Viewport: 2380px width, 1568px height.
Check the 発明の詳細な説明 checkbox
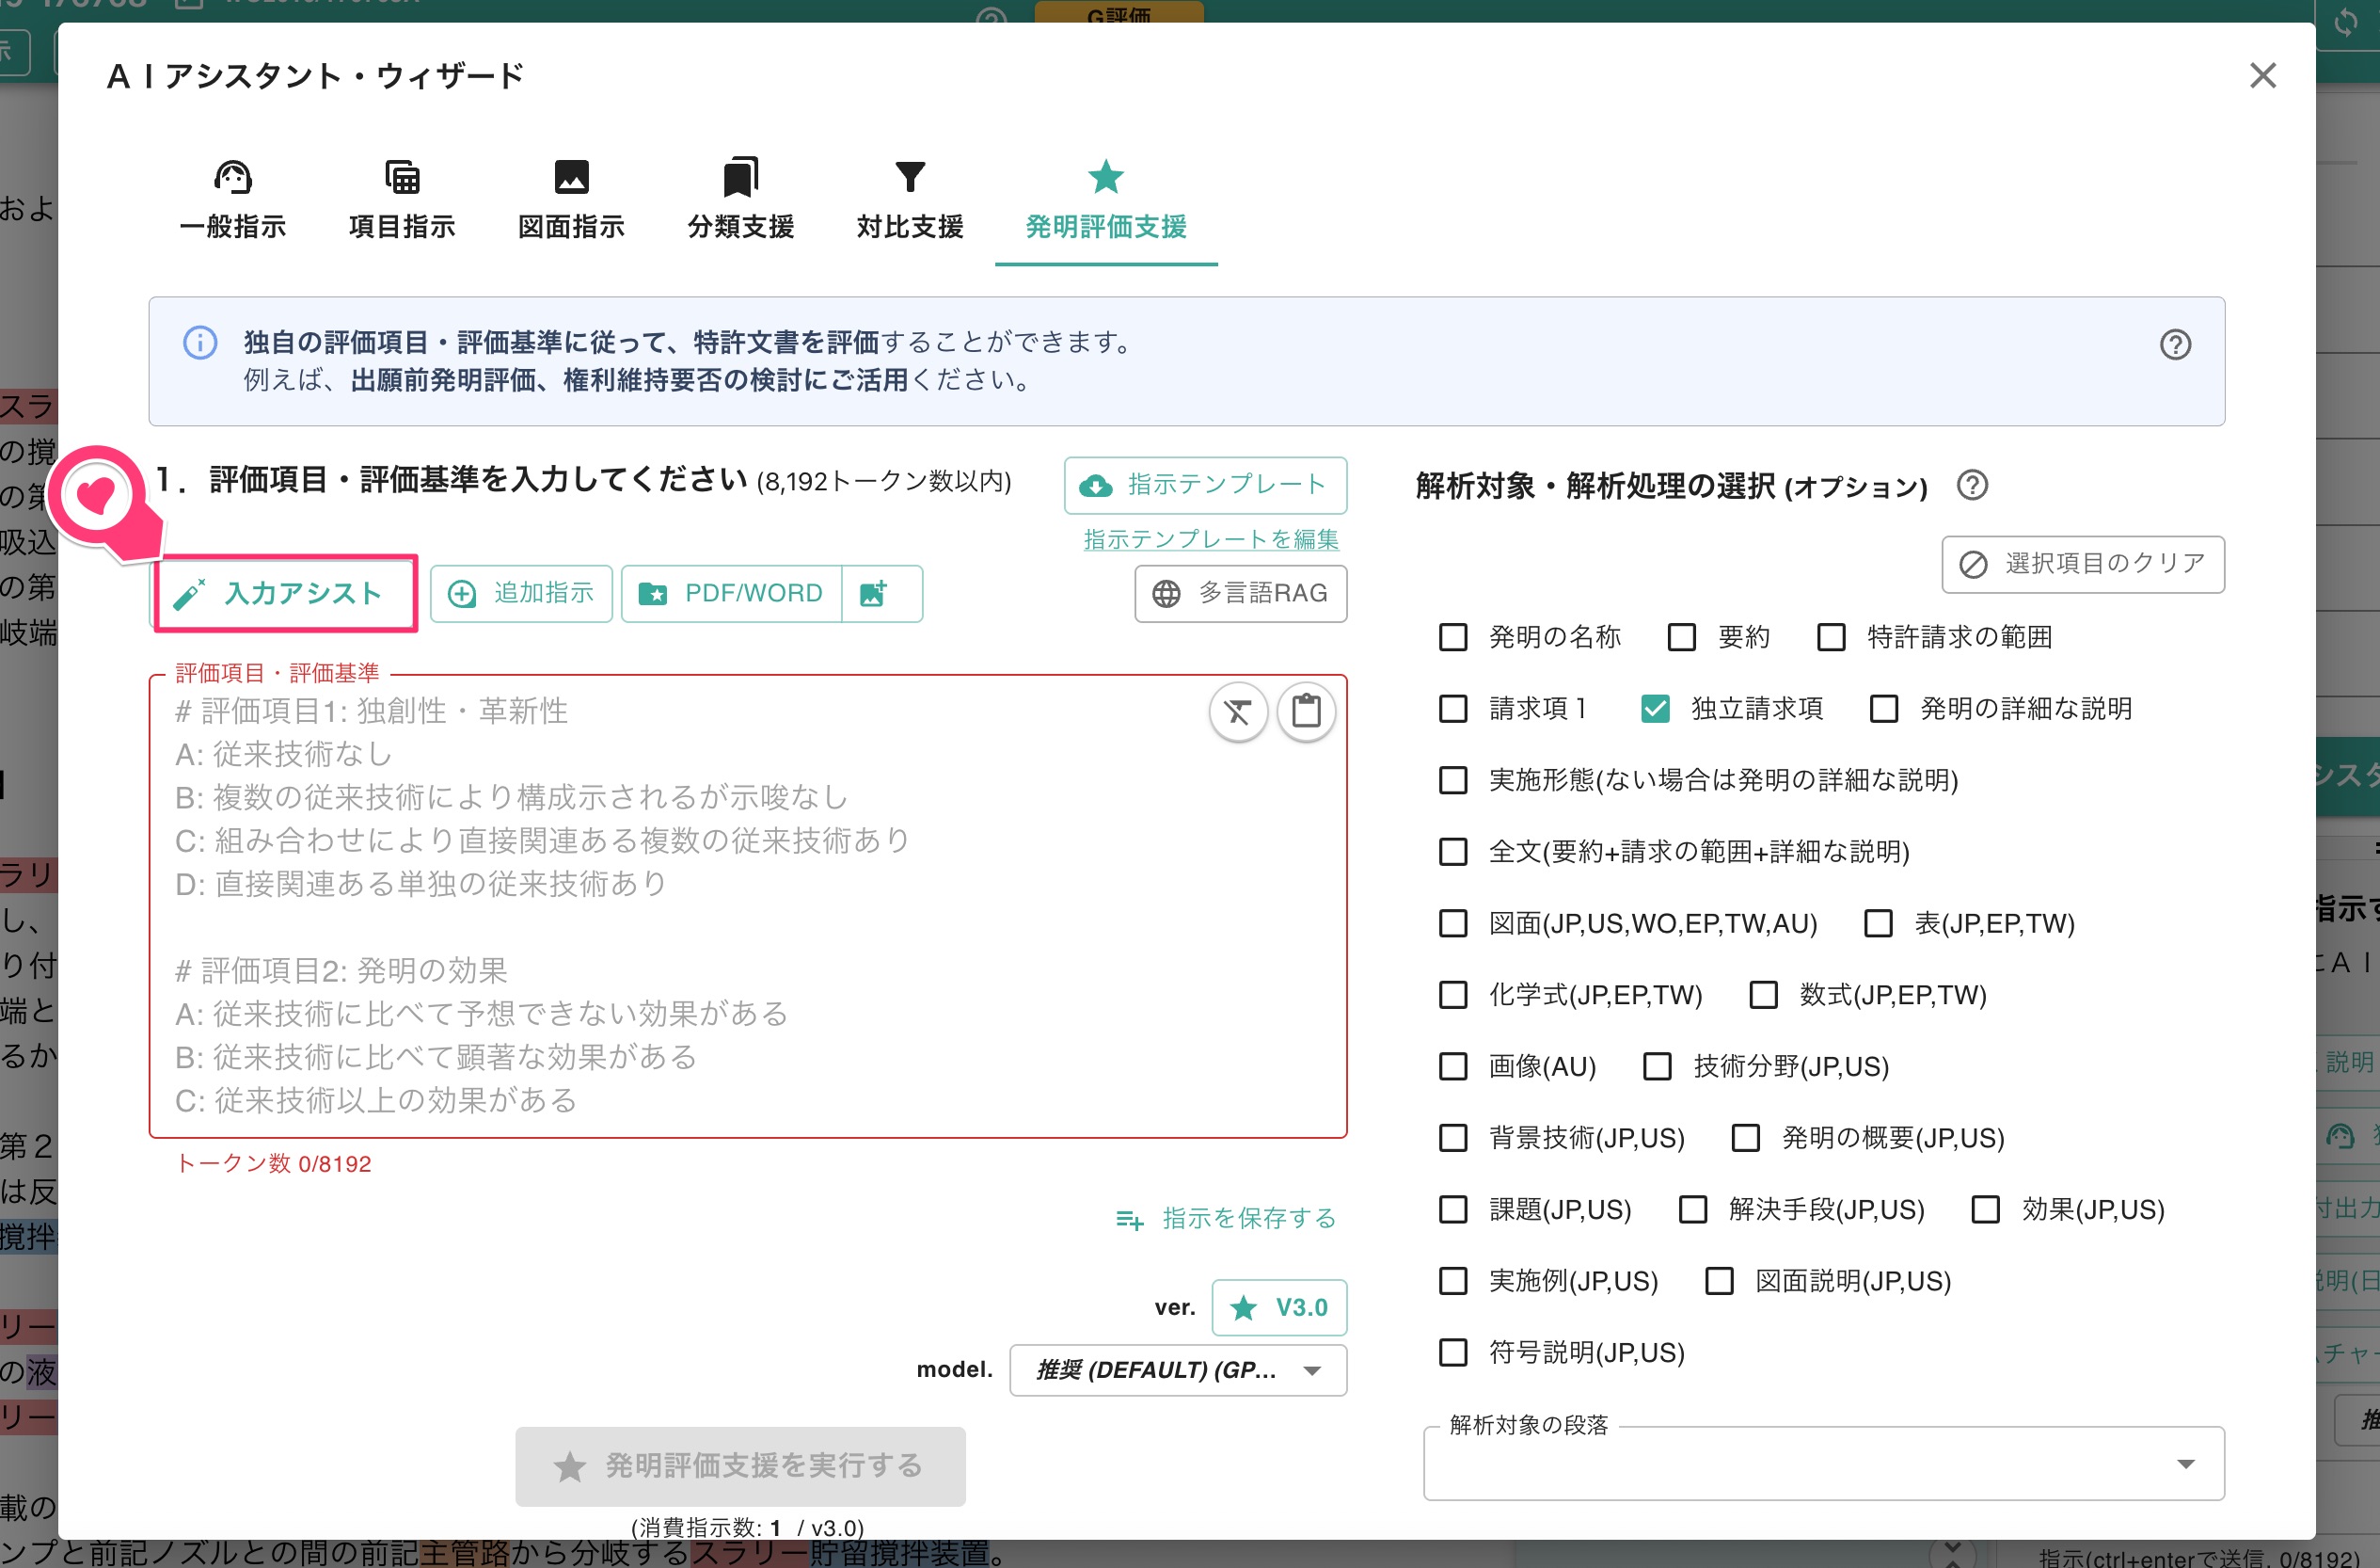click(1883, 709)
